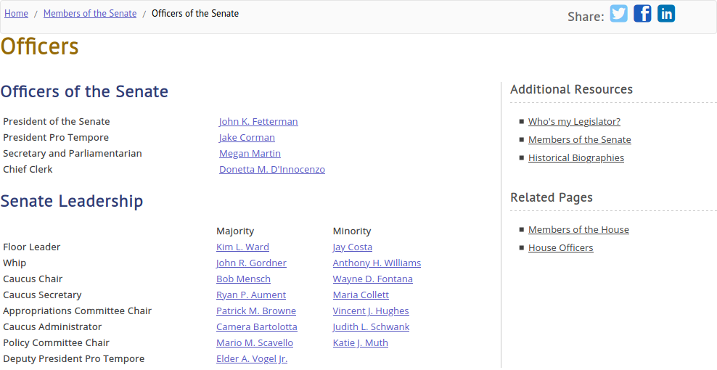Go to Home breadcrumb link

pyautogui.click(x=17, y=13)
